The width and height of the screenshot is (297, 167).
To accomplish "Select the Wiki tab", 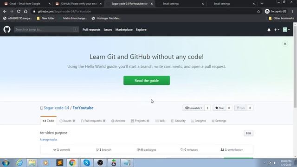I will pyautogui.click(x=160, y=121).
